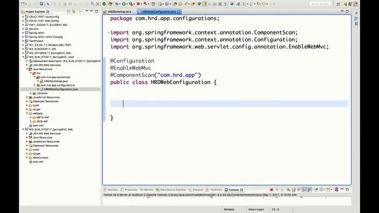Click the highlighted blank line in editor
The height and width of the screenshot is (213, 379).
coord(229,104)
